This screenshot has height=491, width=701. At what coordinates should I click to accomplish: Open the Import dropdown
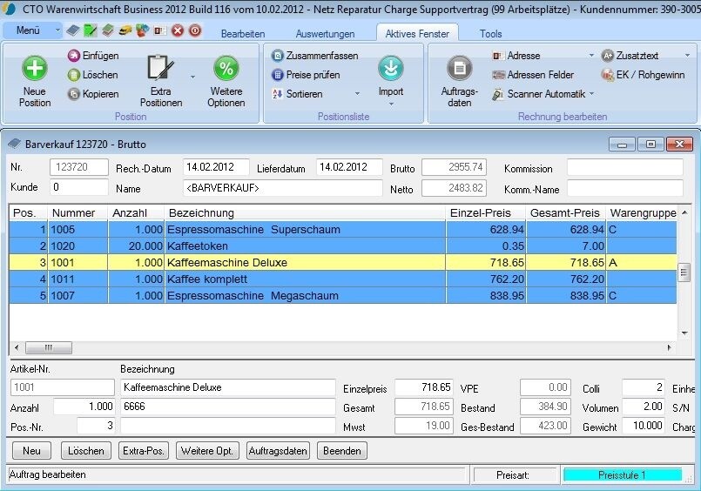coord(391,104)
